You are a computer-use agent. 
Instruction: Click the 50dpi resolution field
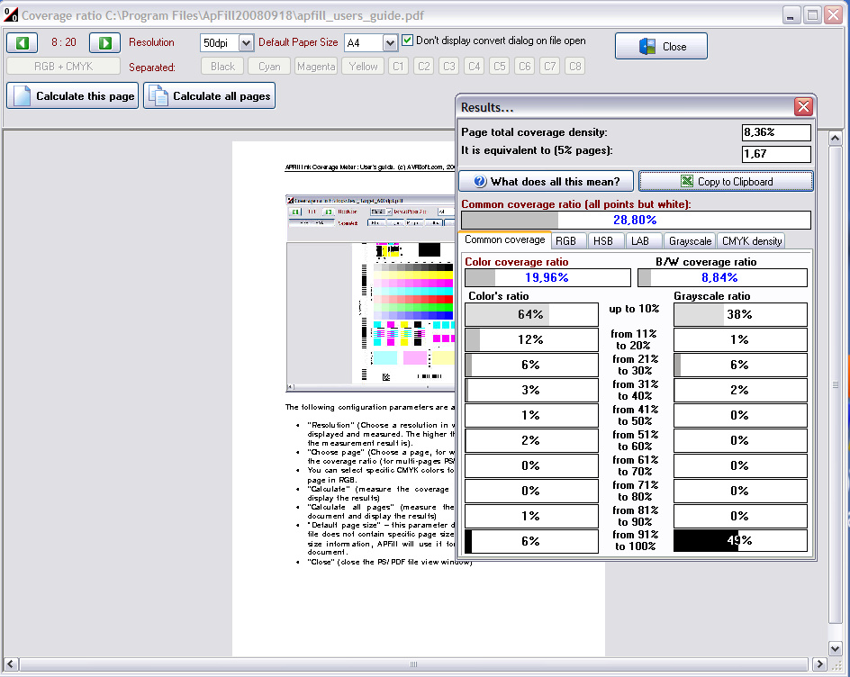[220, 43]
